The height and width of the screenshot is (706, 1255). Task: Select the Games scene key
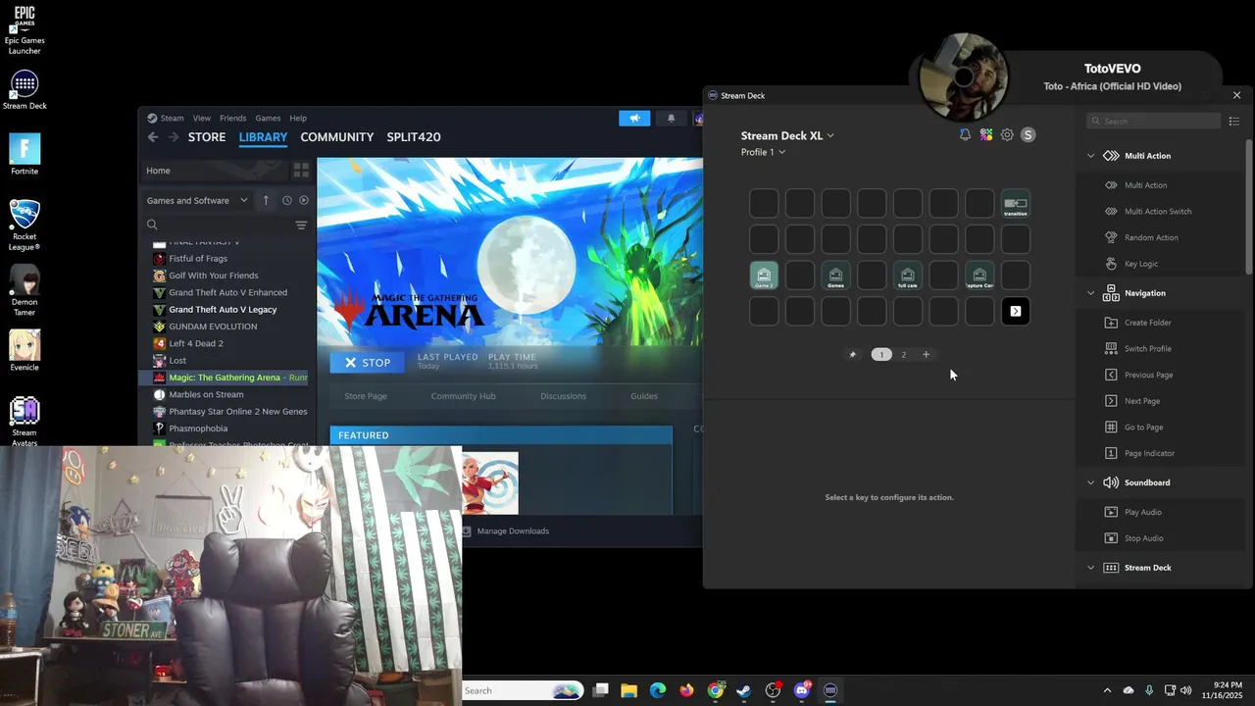coord(835,276)
